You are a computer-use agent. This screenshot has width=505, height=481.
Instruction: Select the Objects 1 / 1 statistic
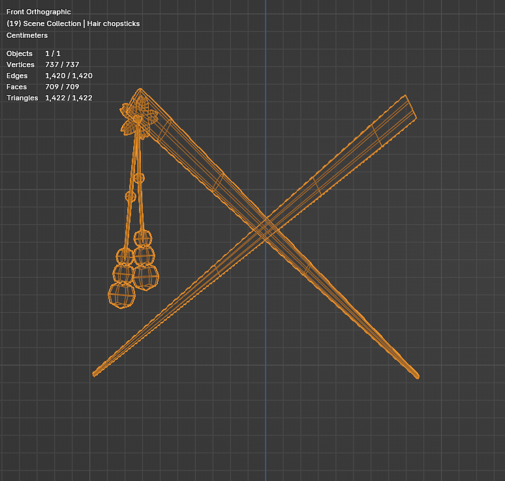point(33,53)
